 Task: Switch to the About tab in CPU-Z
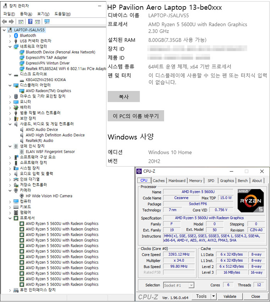pyautogui.click(x=257, y=181)
